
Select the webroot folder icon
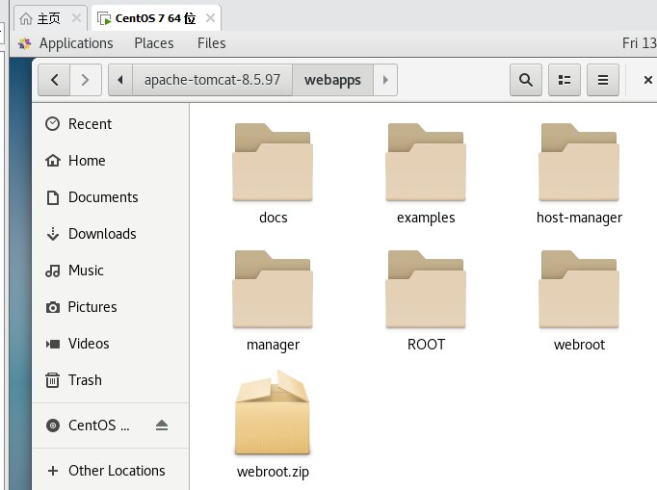pyautogui.click(x=579, y=289)
